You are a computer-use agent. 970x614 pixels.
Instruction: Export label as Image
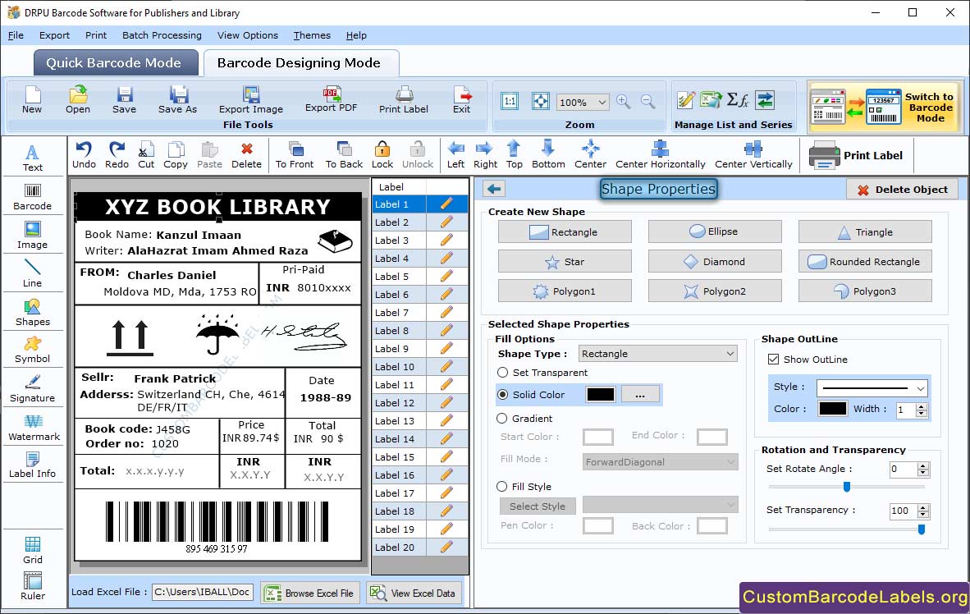(250, 100)
